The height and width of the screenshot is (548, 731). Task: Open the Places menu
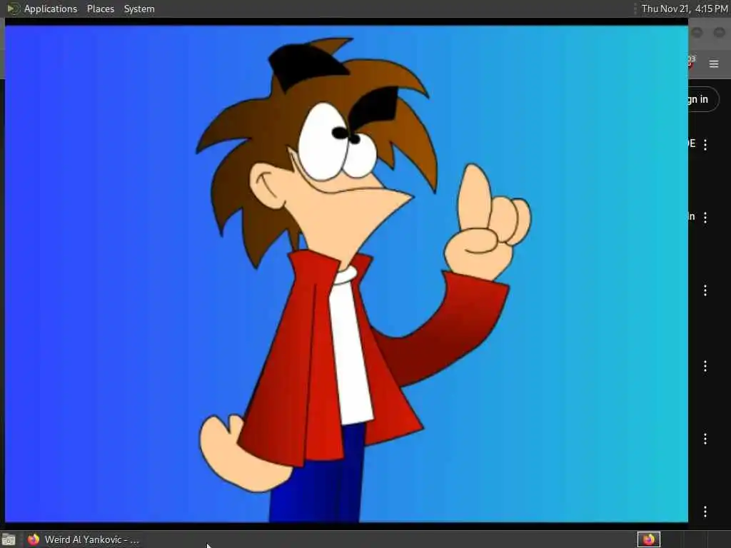pos(100,9)
